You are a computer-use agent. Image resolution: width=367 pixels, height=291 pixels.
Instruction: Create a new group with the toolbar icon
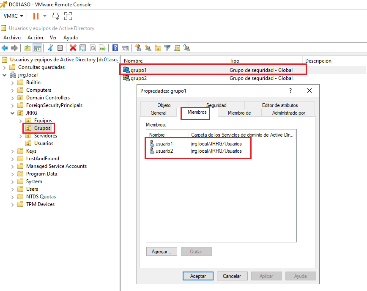click(148, 48)
